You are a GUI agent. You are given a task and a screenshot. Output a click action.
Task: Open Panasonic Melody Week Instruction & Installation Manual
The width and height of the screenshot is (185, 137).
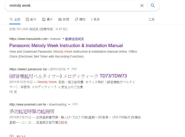click(x=66, y=46)
